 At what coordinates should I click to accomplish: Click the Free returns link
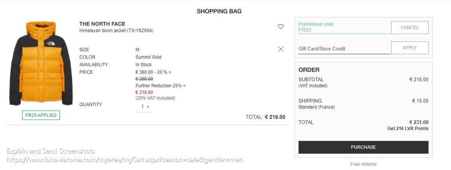[x=363, y=164]
